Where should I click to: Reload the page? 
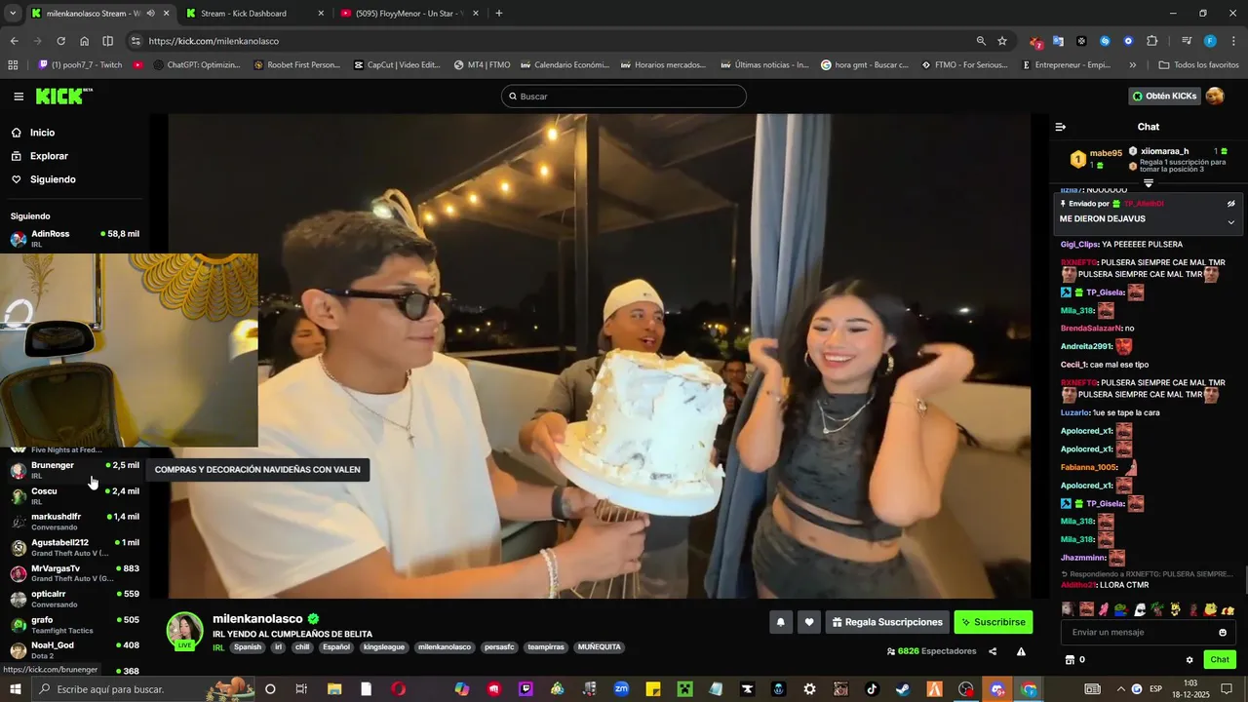60,41
